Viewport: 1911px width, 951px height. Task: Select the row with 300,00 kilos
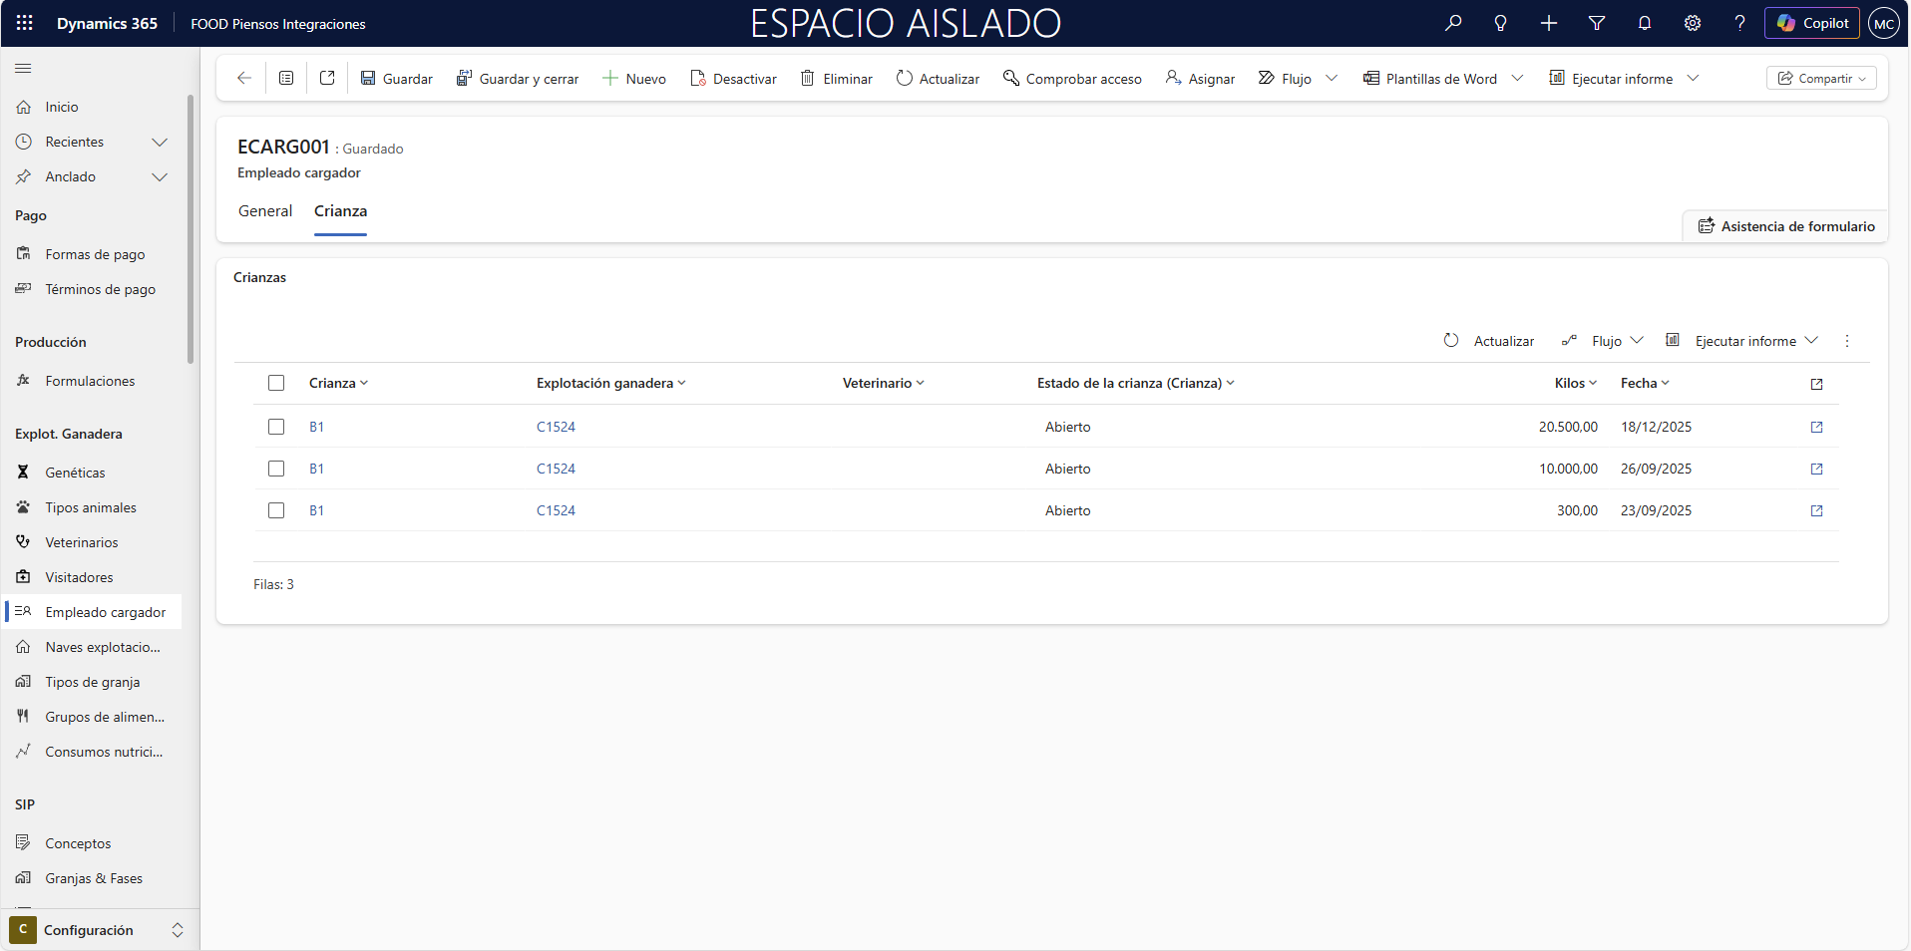(276, 510)
